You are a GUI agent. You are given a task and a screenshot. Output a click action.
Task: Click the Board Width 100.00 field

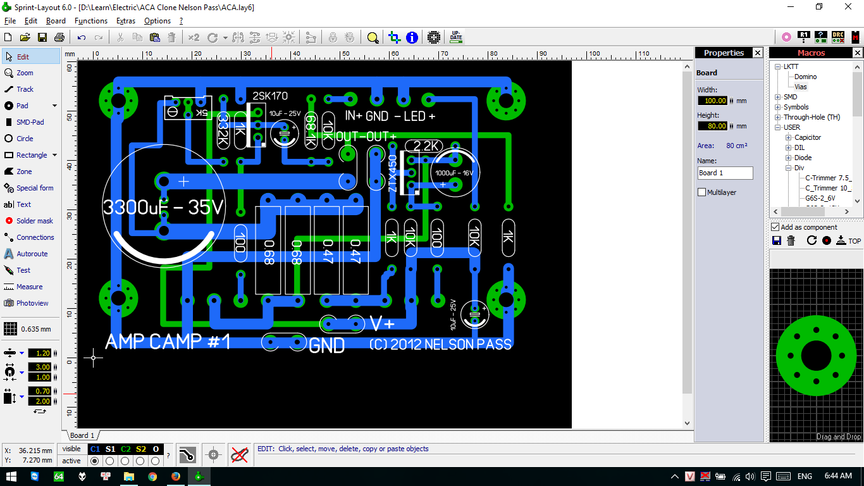712,101
